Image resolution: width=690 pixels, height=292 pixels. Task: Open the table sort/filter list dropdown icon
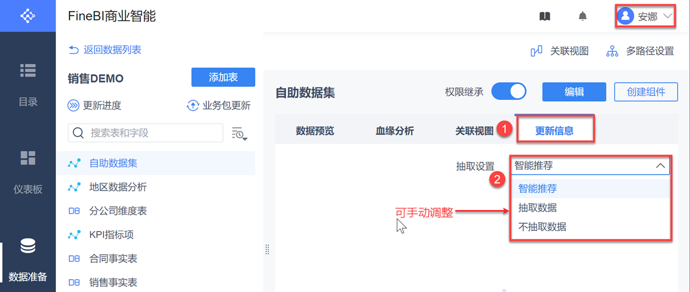pos(239,134)
